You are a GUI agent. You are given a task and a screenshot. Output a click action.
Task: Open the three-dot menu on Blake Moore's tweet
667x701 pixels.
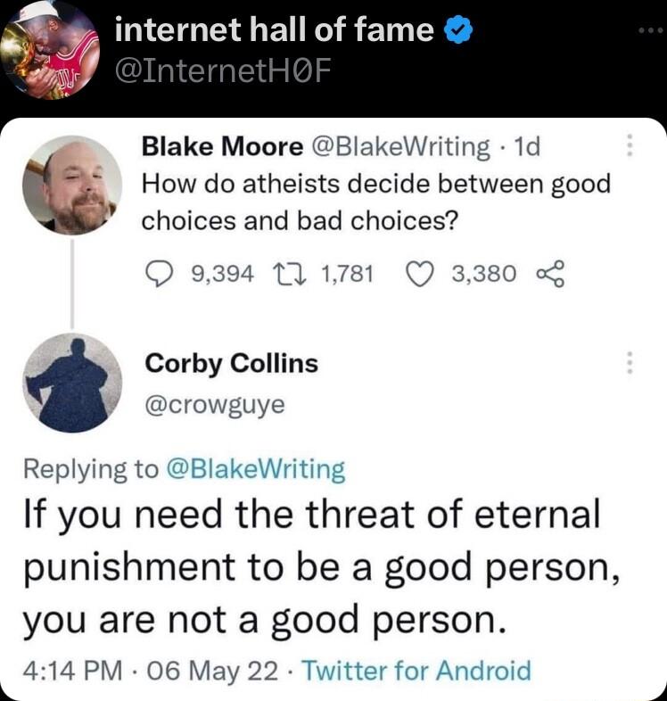pyautogui.click(x=630, y=145)
